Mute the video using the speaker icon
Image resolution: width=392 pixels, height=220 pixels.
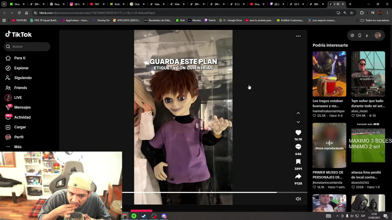(298, 199)
